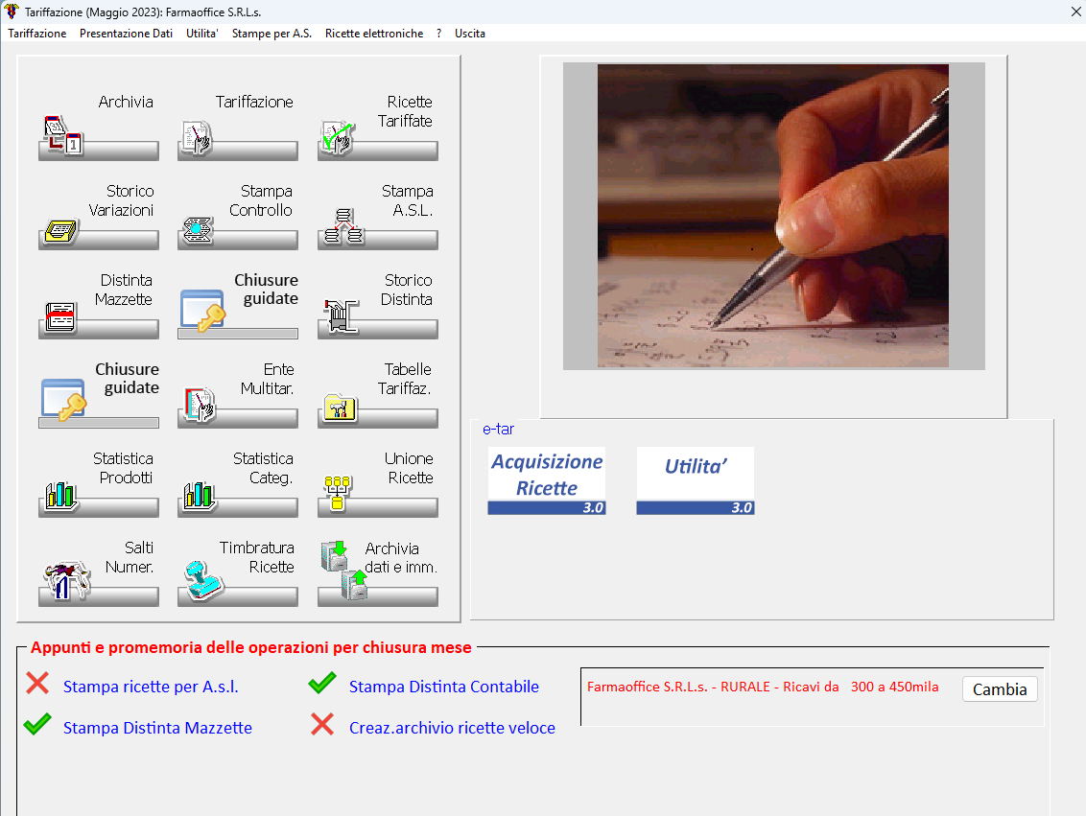Open the Stampe per A.S. menu
The image size is (1086, 816).
[271, 34]
